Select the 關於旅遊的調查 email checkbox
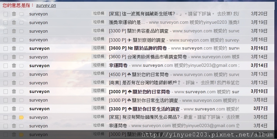277x139 pixels. point(6,40)
